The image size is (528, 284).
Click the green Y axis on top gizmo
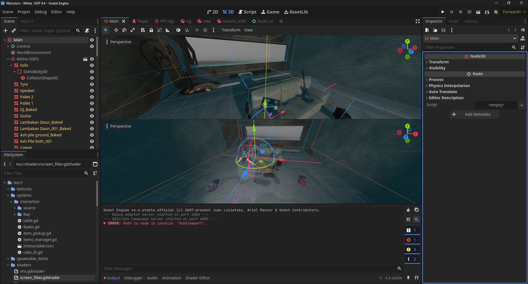(407, 41)
